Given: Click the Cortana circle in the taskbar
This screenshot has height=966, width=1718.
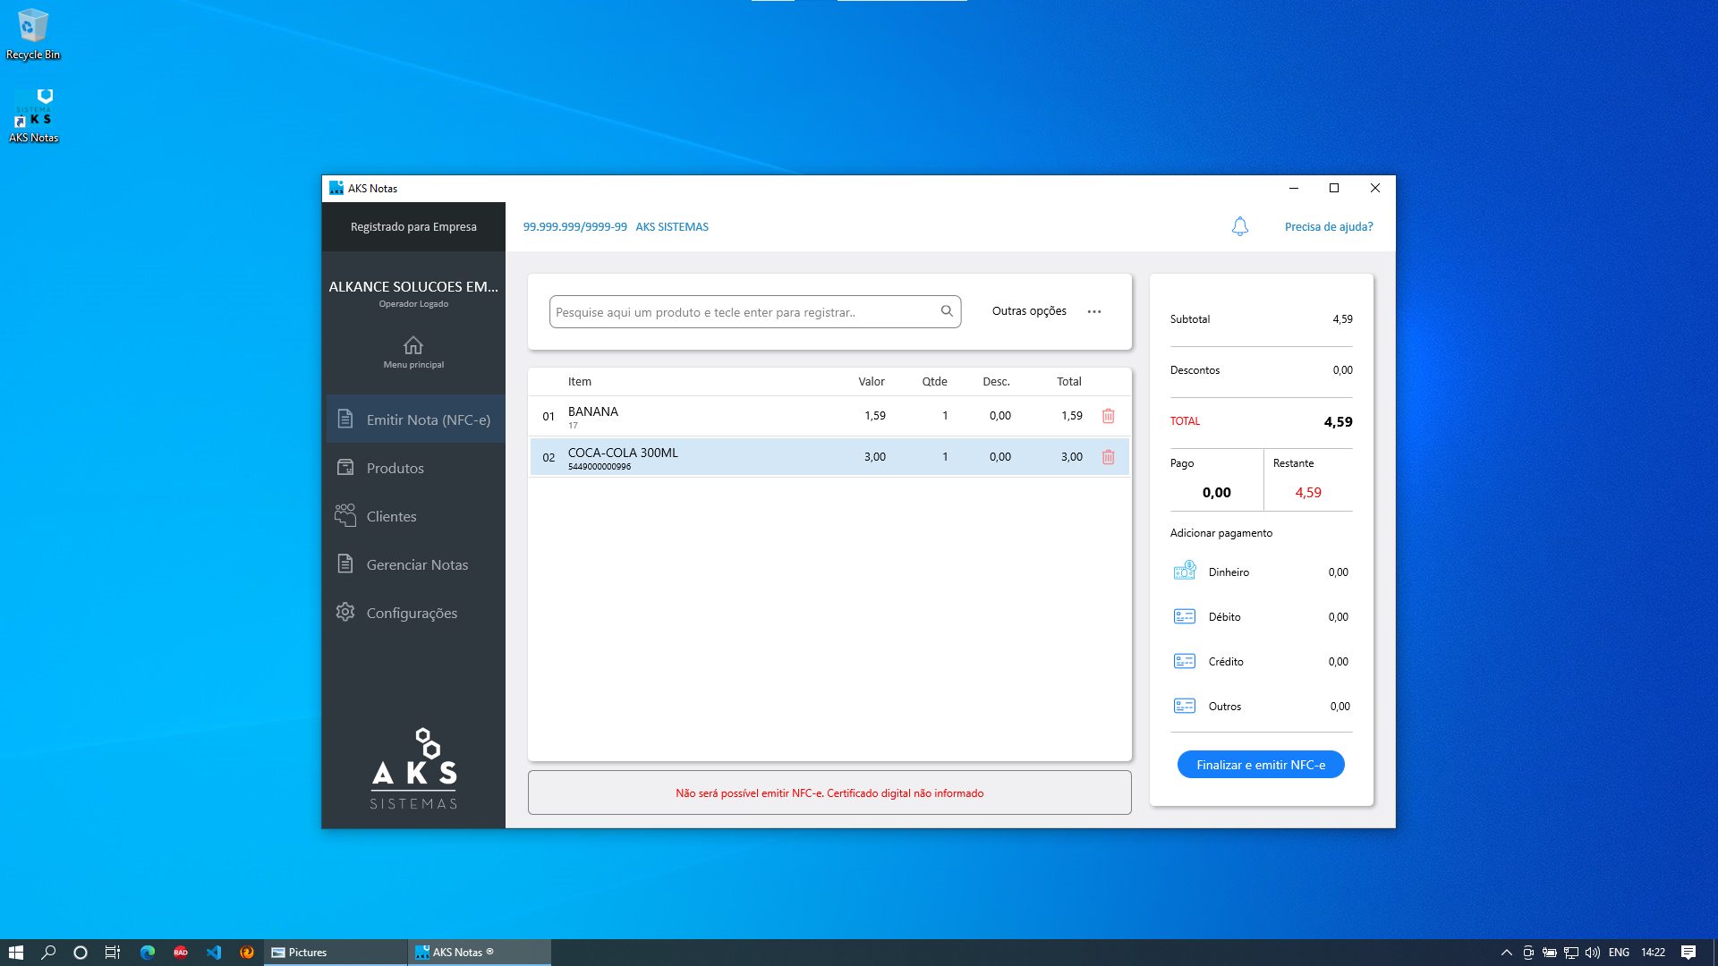Looking at the screenshot, I should (x=81, y=953).
